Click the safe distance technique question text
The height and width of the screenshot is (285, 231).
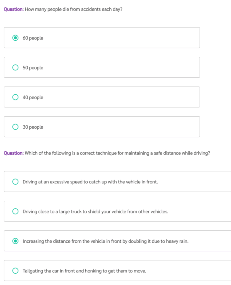[117, 153]
